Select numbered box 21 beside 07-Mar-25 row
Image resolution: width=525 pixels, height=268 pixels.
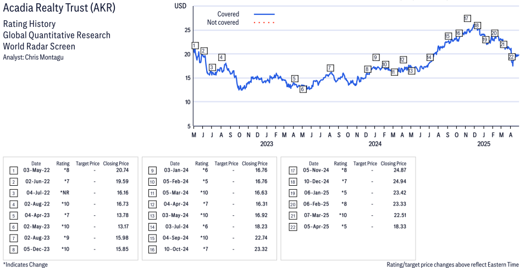pos(292,216)
